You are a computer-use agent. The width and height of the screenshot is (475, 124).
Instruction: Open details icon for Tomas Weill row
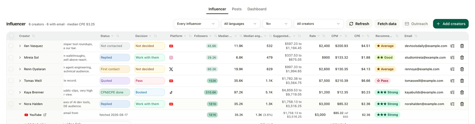[x=452, y=81]
